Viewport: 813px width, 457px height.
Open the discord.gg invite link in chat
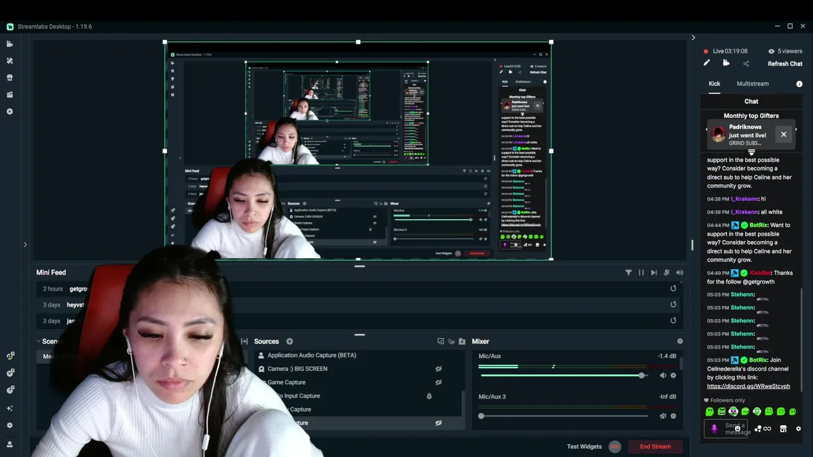[748, 386]
